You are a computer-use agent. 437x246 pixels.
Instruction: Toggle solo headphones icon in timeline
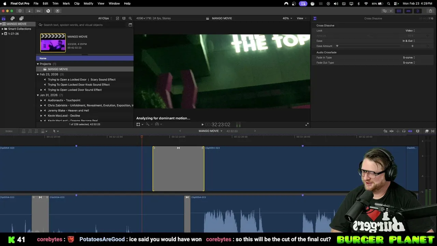click(404, 131)
